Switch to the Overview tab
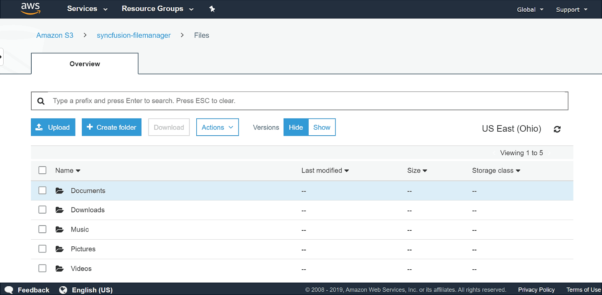Screen dimensions: 602x295 [84, 63]
